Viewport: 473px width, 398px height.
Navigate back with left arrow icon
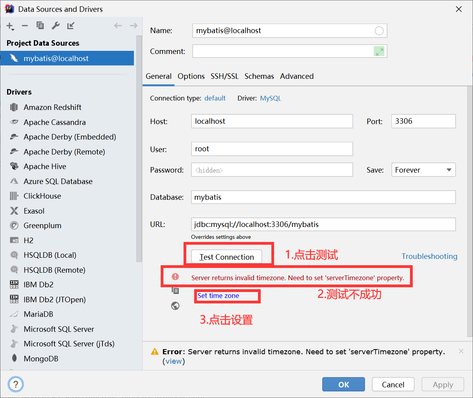click(118, 26)
